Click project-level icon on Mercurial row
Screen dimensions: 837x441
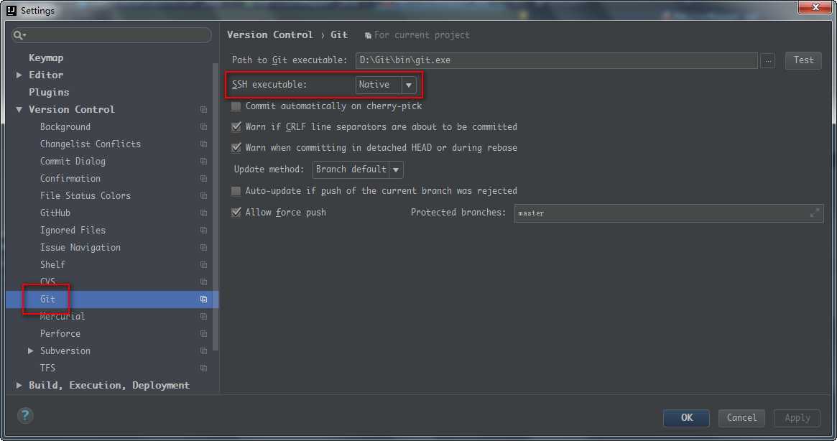(x=203, y=317)
